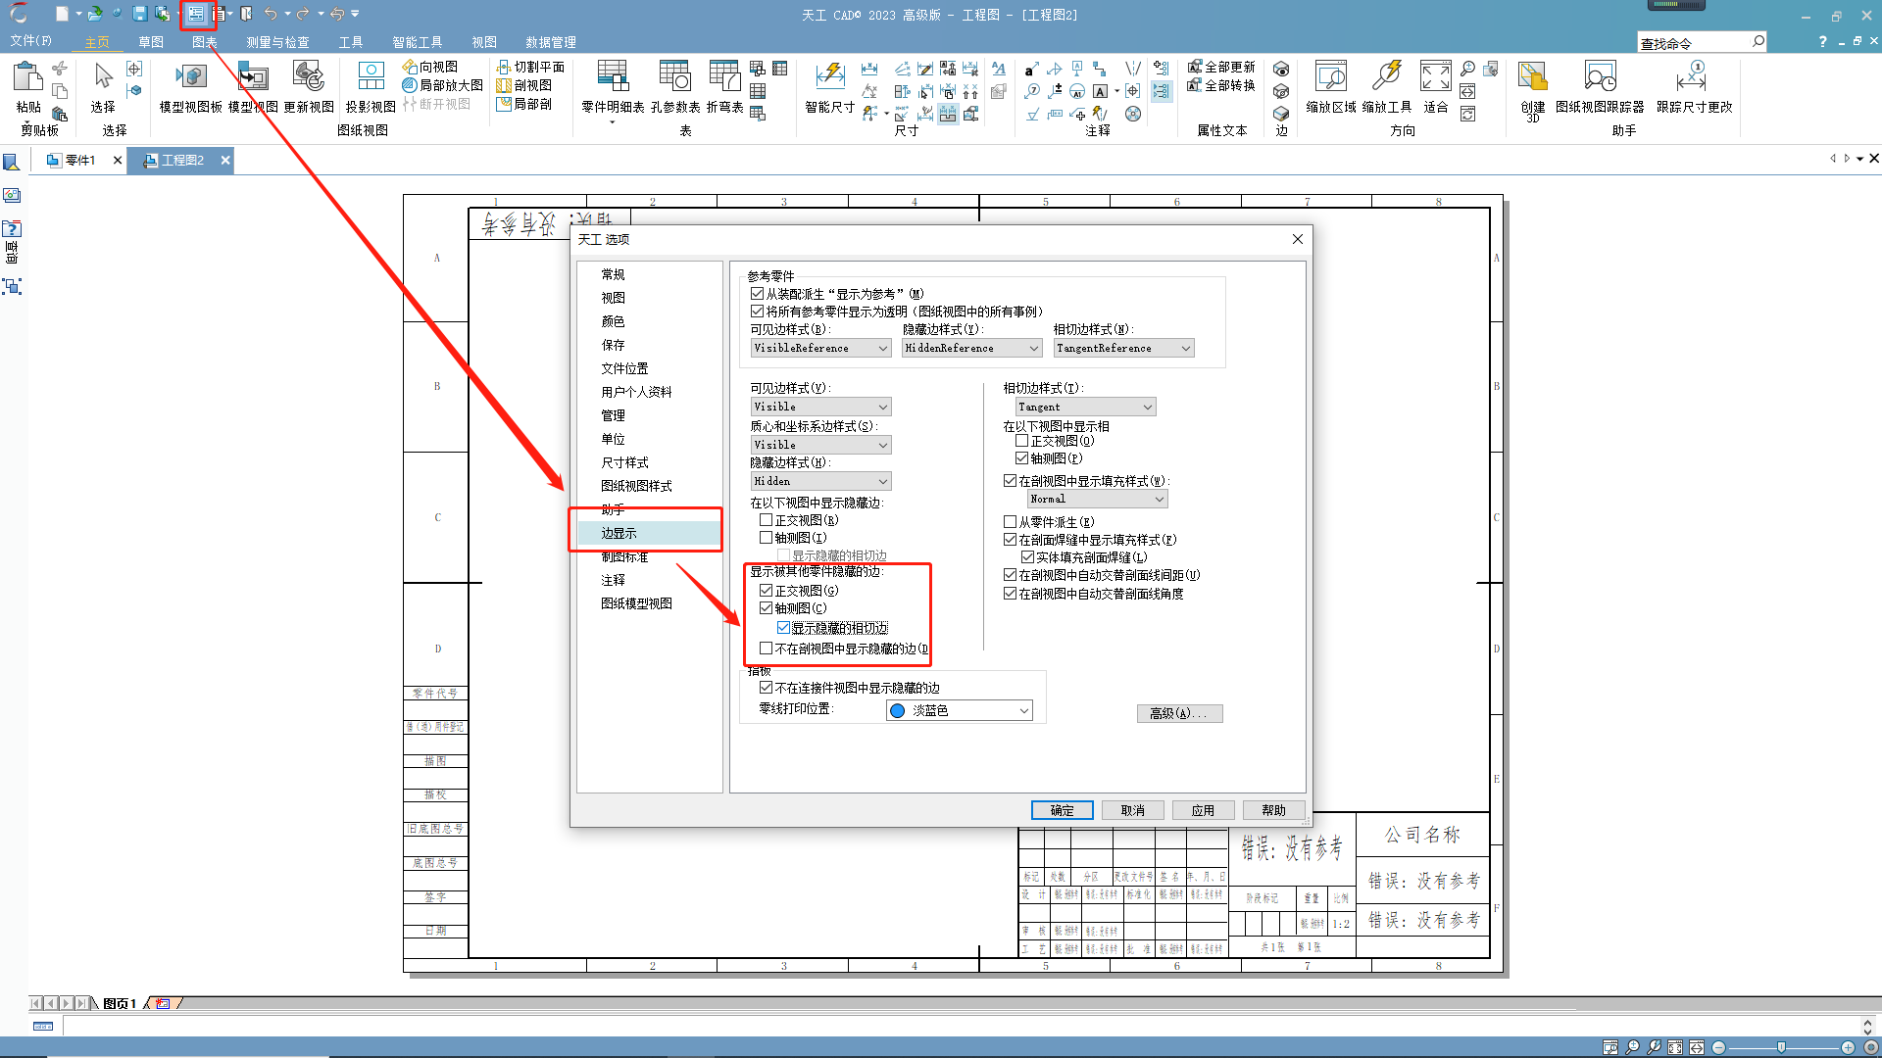Open 孔参数表 tool
1882x1058 pixels.
coord(675,87)
